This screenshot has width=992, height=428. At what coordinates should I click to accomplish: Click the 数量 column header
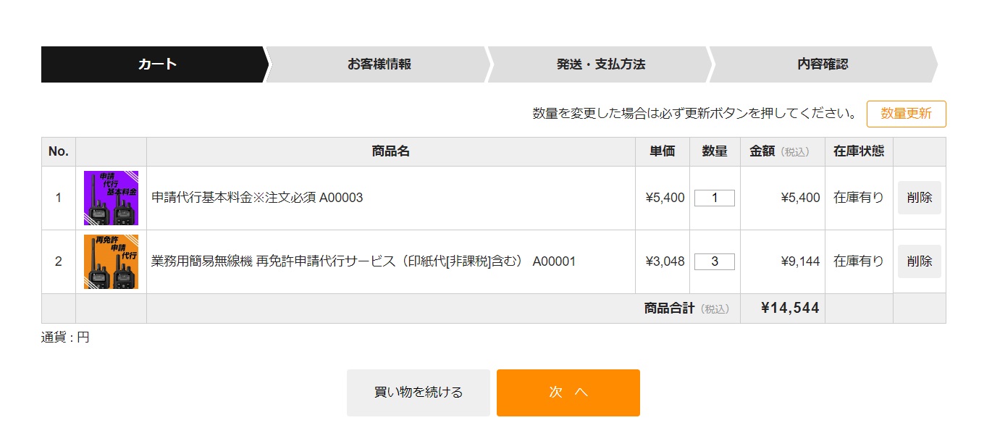point(714,151)
